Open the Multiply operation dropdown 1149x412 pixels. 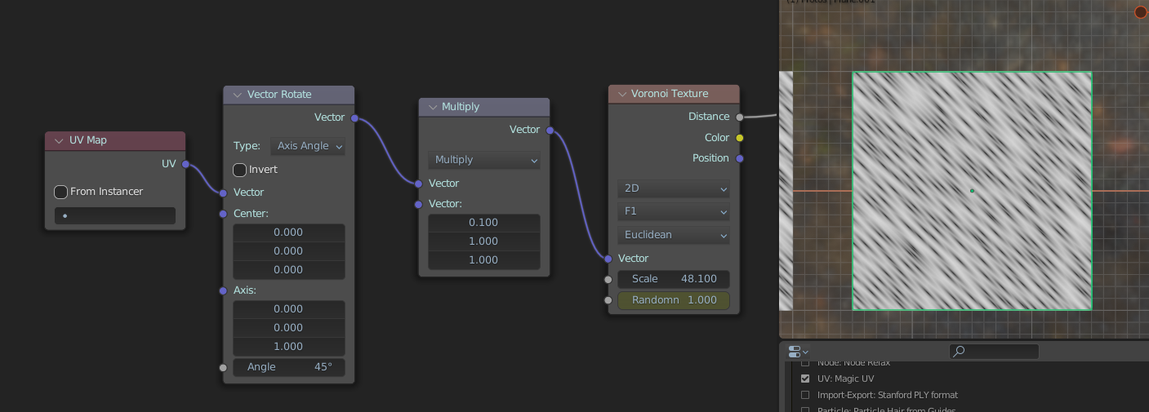[484, 160]
